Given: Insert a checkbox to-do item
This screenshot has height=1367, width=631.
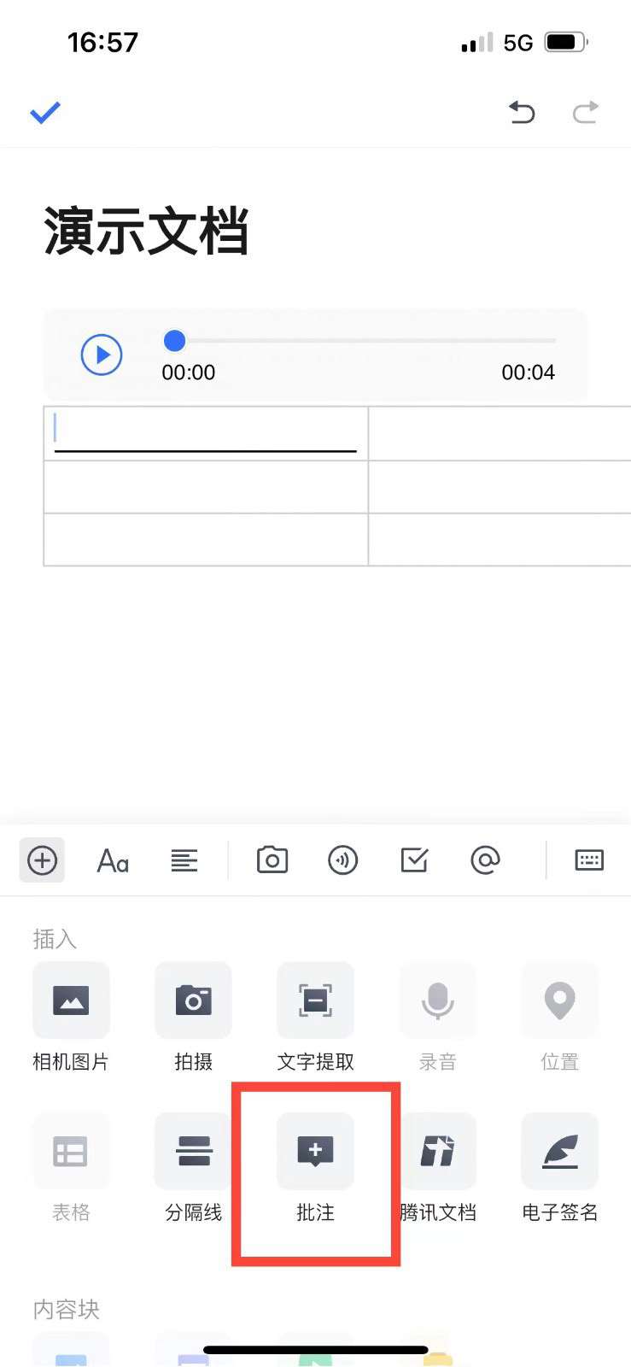Looking at the screenshot, I should click(x=414, y=860).
